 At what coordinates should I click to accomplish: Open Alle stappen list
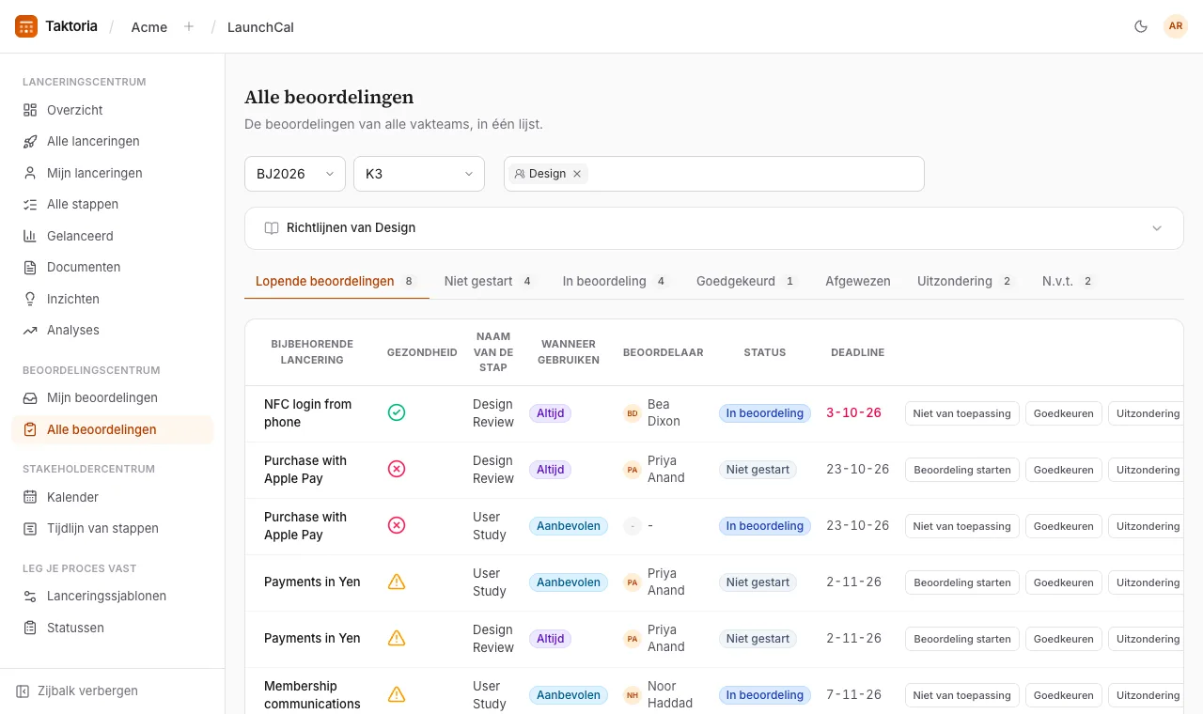(x=113, y=204)
